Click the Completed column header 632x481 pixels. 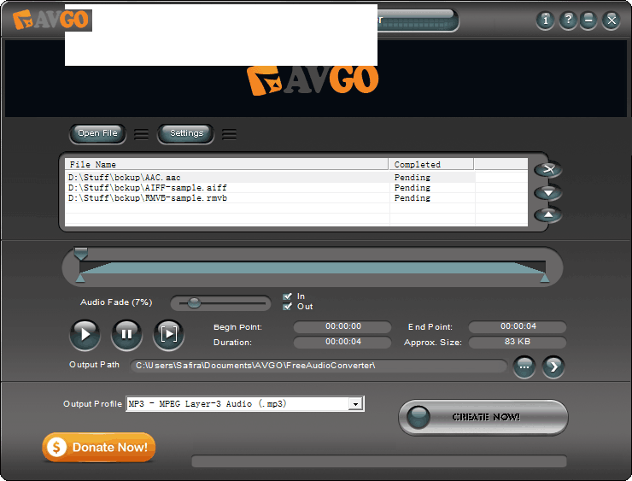(x=431, y=165)
